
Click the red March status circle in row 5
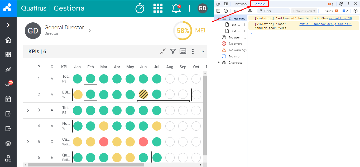tap(104, 142)
